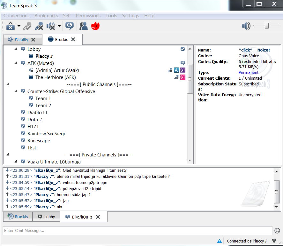Image resolution: width=283 pixels, height=246 pixels.
Task: Click muted microphone icon on Herblore row
Action: 176,77
